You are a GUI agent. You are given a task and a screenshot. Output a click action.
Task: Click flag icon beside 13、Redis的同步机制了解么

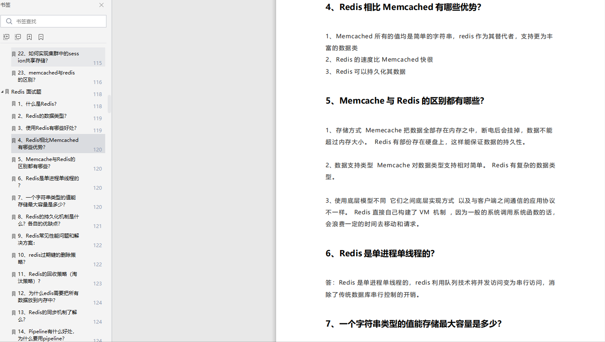14,312
